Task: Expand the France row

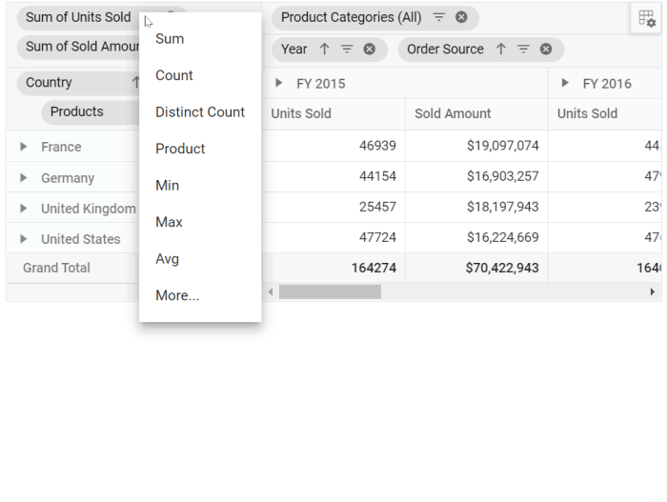Action: coord(24,147)
